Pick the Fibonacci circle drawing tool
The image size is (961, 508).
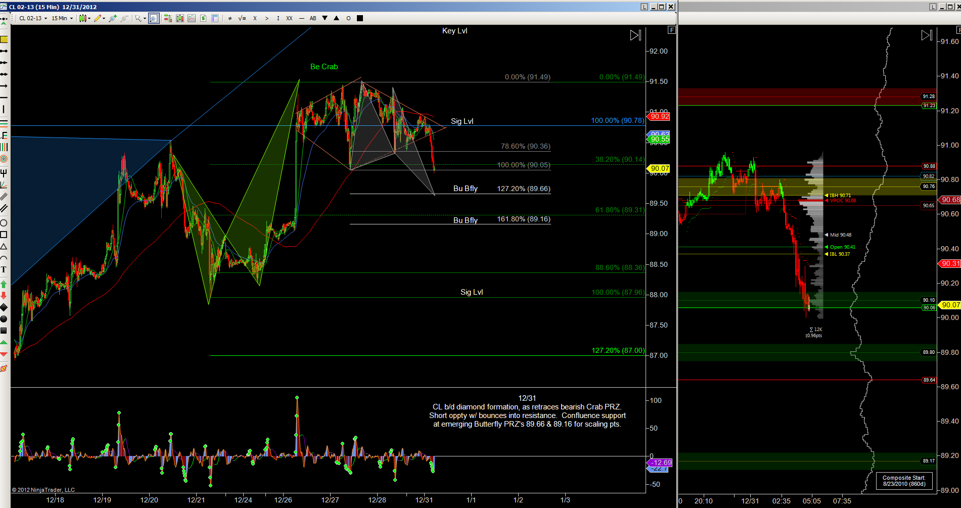pos(4,159)
